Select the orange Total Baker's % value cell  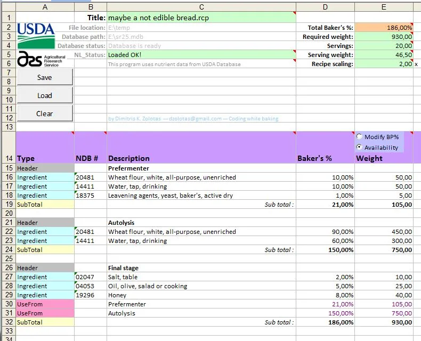(384, 27)
